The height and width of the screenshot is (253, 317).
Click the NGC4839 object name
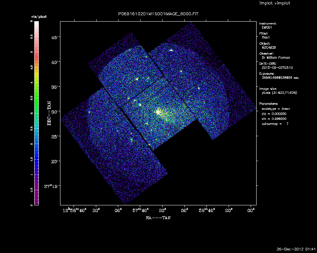tap(269, 48)
